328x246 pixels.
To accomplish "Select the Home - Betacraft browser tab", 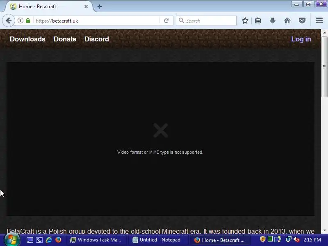I will coord(48,7).
